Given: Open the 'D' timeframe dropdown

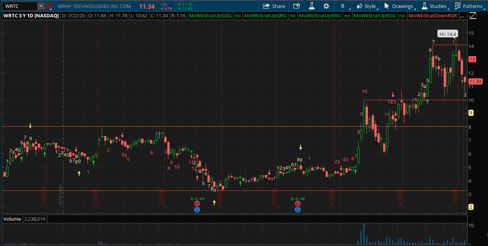Looking at the screenshot, I should (x=344, y=6).
